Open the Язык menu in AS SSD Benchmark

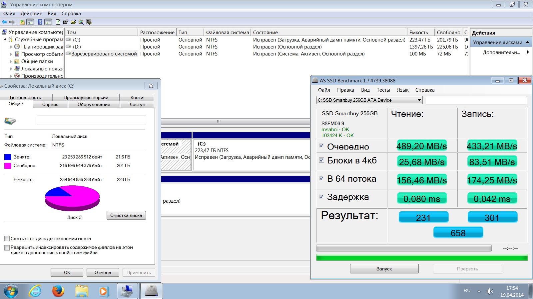402,90
